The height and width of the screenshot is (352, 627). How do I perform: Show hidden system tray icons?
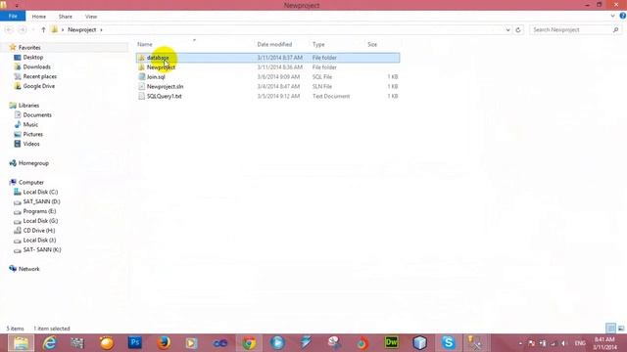520,343
